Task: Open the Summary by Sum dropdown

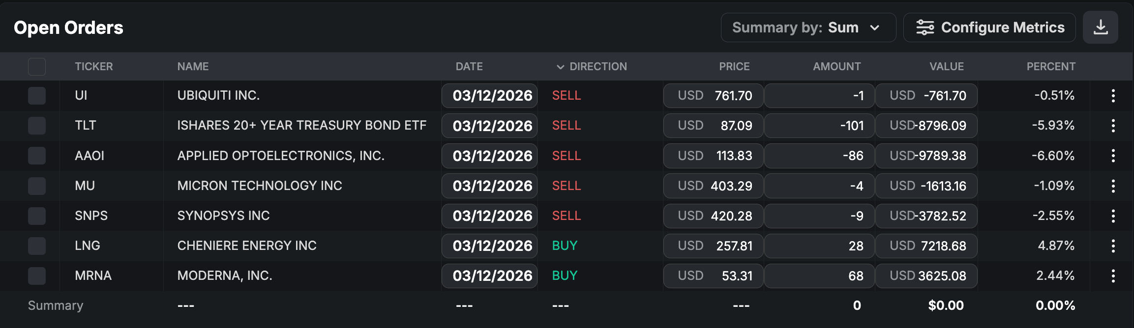Action: tap(808, 27)
